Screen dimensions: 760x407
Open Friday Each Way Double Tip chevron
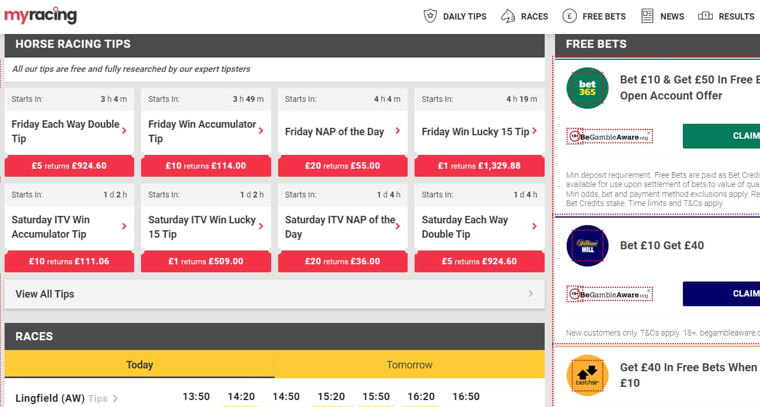[x=124, y=131]
